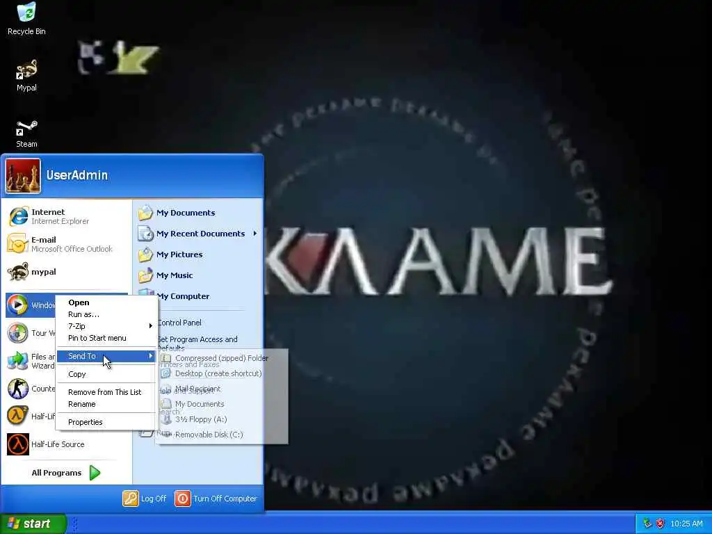712x534 pixels.
Task: Launch the Counter-Strike icon
Action: tap(17, 389)
